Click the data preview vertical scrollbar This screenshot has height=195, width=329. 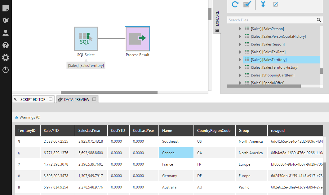(325, 178)
